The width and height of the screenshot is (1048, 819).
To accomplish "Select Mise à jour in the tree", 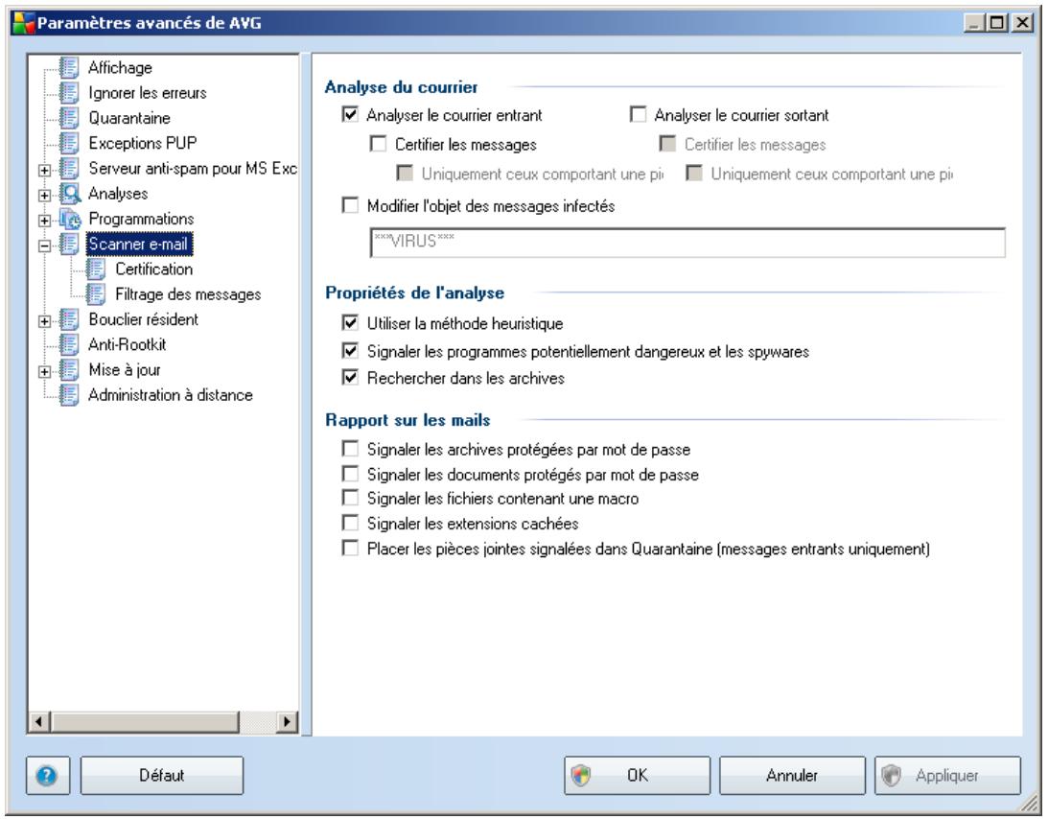I will [125, 370].
